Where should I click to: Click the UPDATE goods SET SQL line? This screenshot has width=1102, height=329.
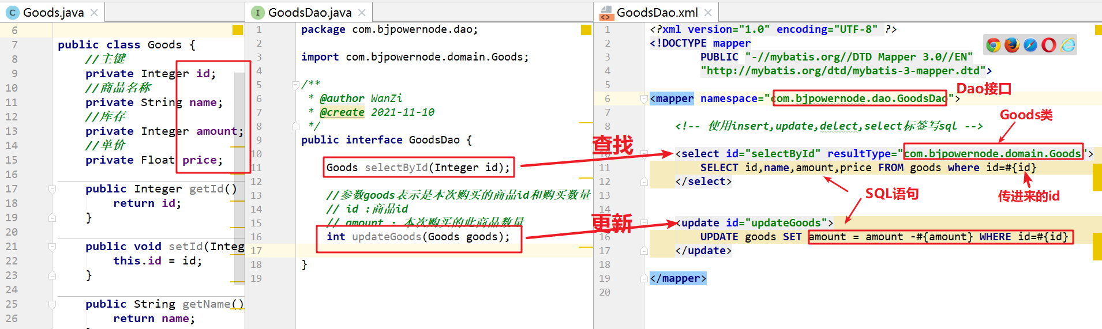tap(884, 237)
